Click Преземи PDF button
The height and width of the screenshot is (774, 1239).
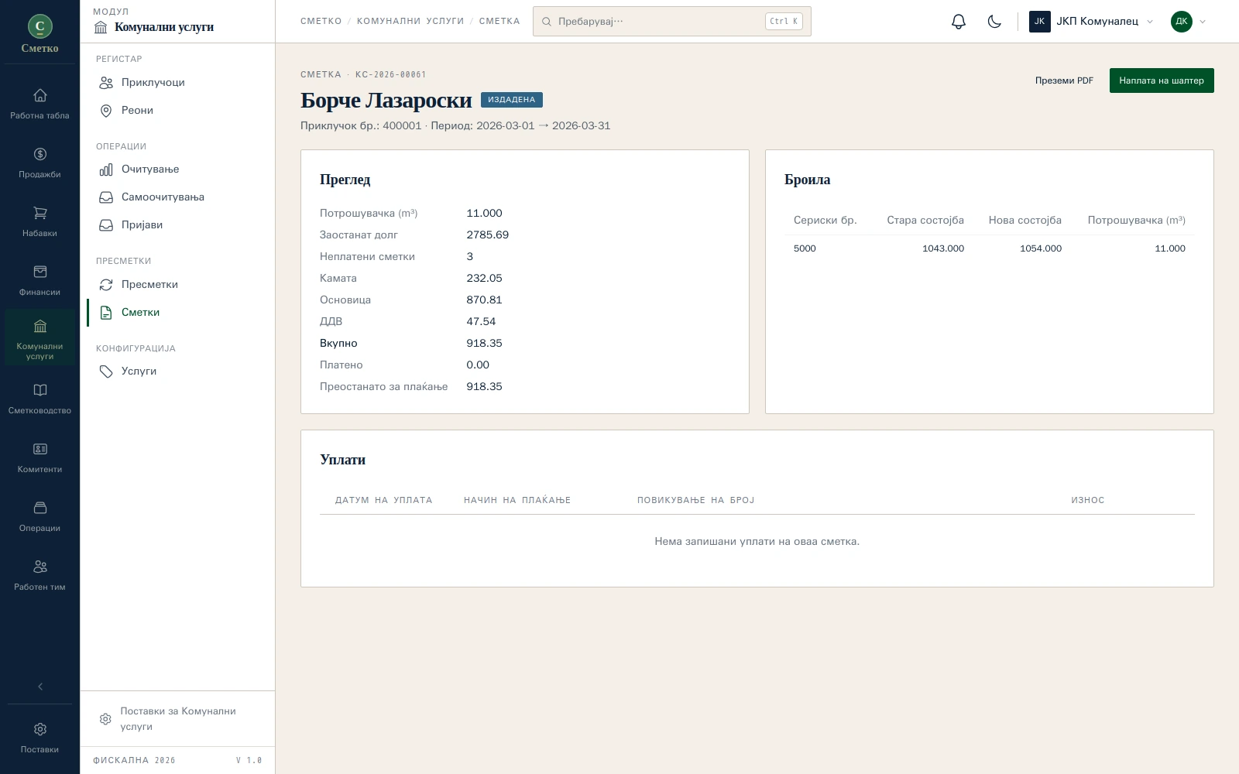(x=1064, y=80)
